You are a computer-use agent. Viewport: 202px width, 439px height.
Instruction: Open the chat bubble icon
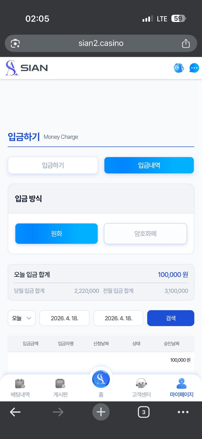194,68
